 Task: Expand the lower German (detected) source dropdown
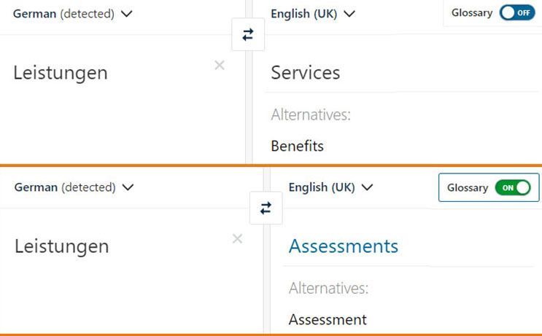74,187
